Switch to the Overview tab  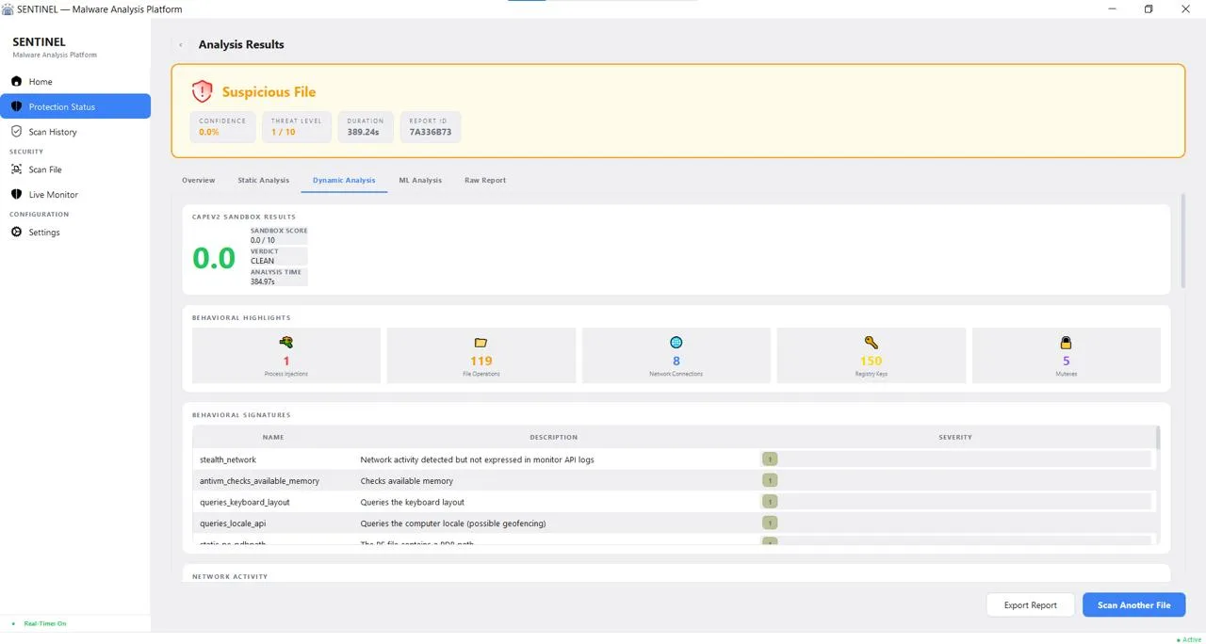[199, 180]
